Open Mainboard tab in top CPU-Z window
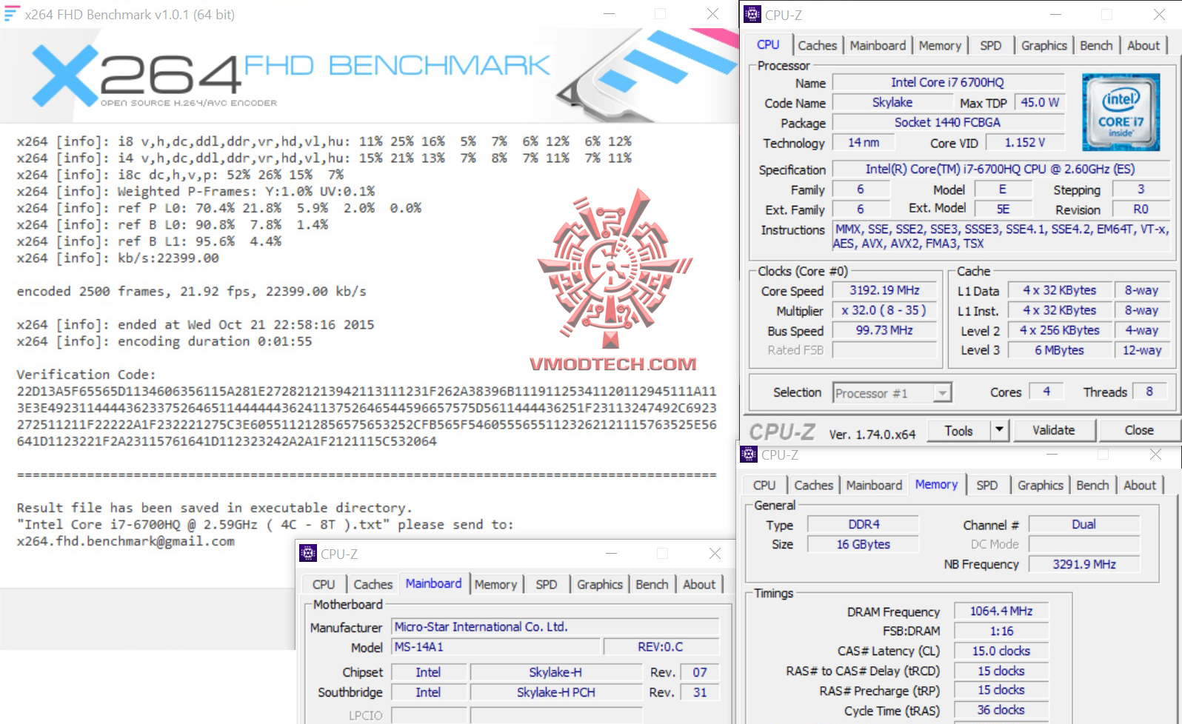The height and width of the screenshot is (724, 1182). (x=878, y=46)
